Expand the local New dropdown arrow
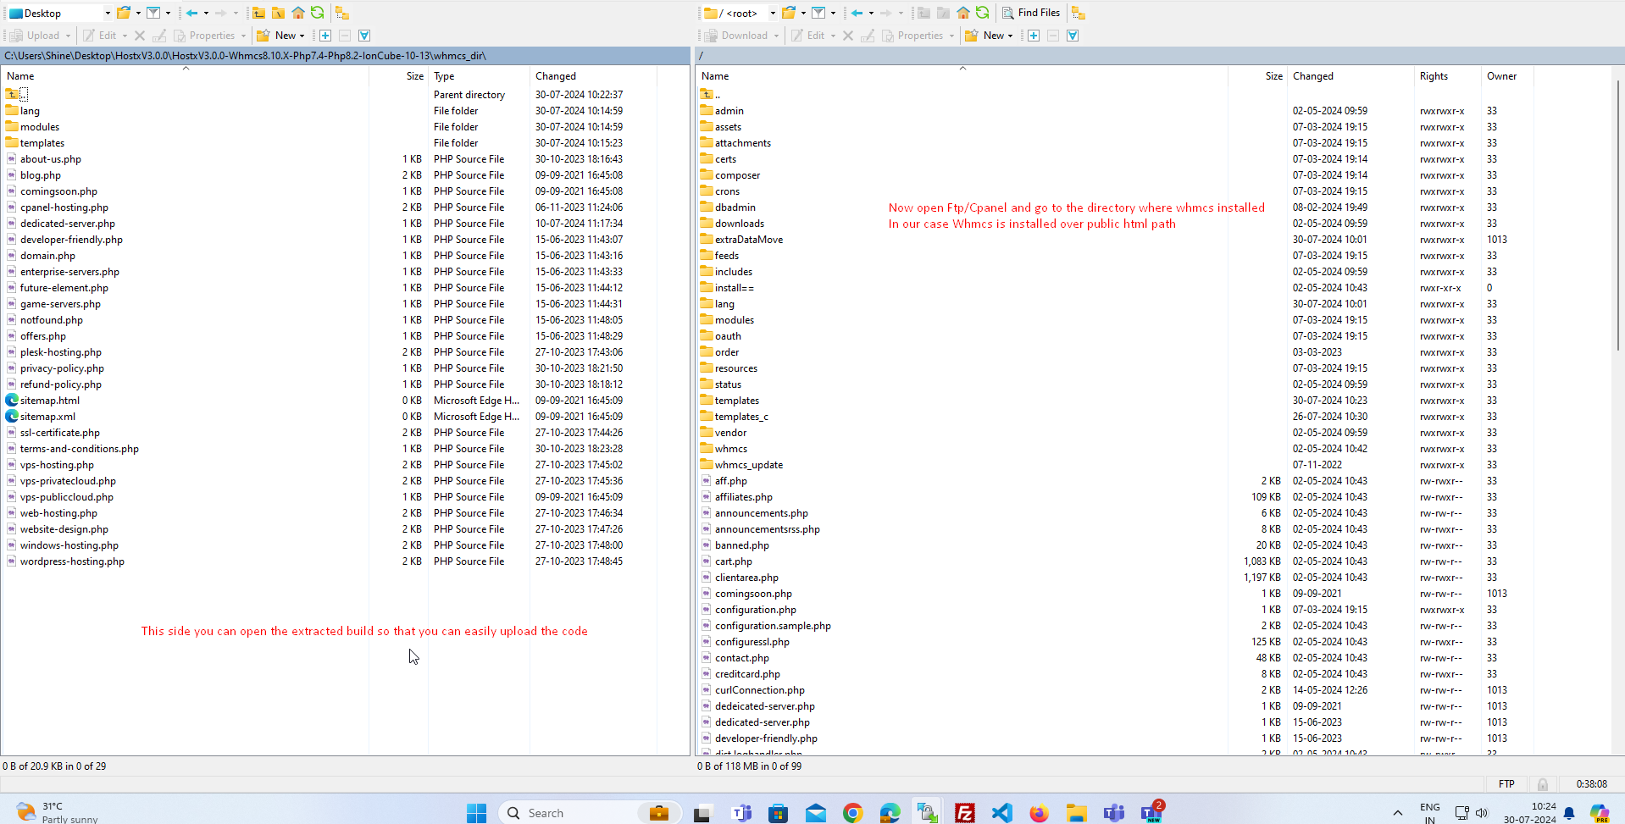Image resolution: width=1625 pixels, height=824 pixels. tap(302, 36)
